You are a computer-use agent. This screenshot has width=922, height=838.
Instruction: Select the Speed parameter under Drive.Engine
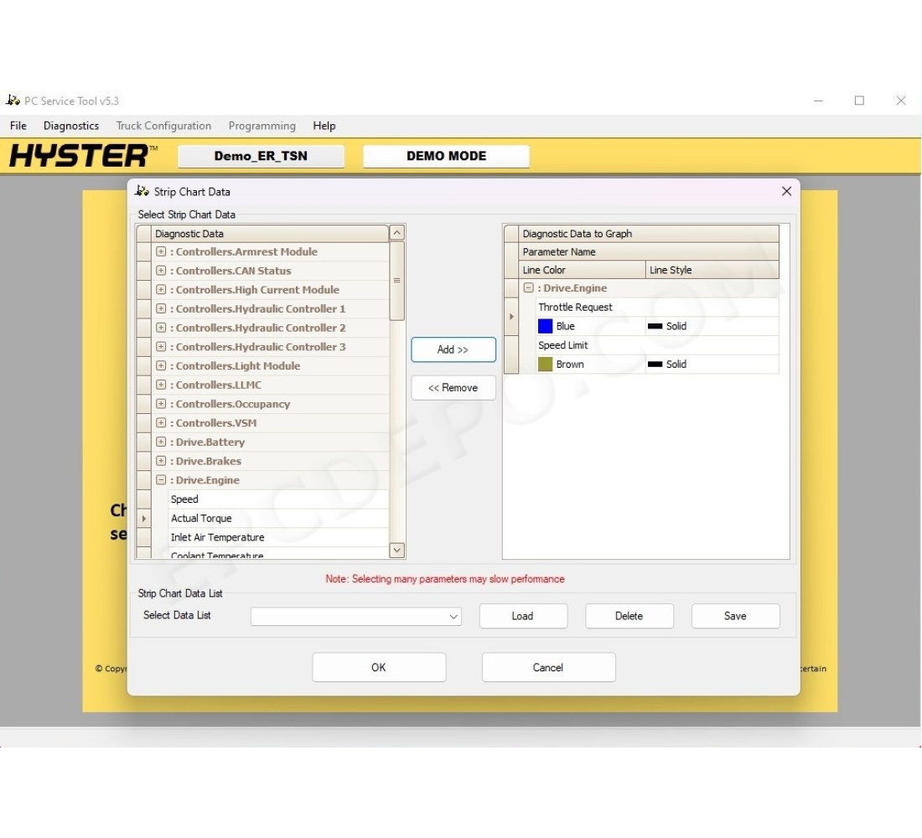click(x=184, y=499)
